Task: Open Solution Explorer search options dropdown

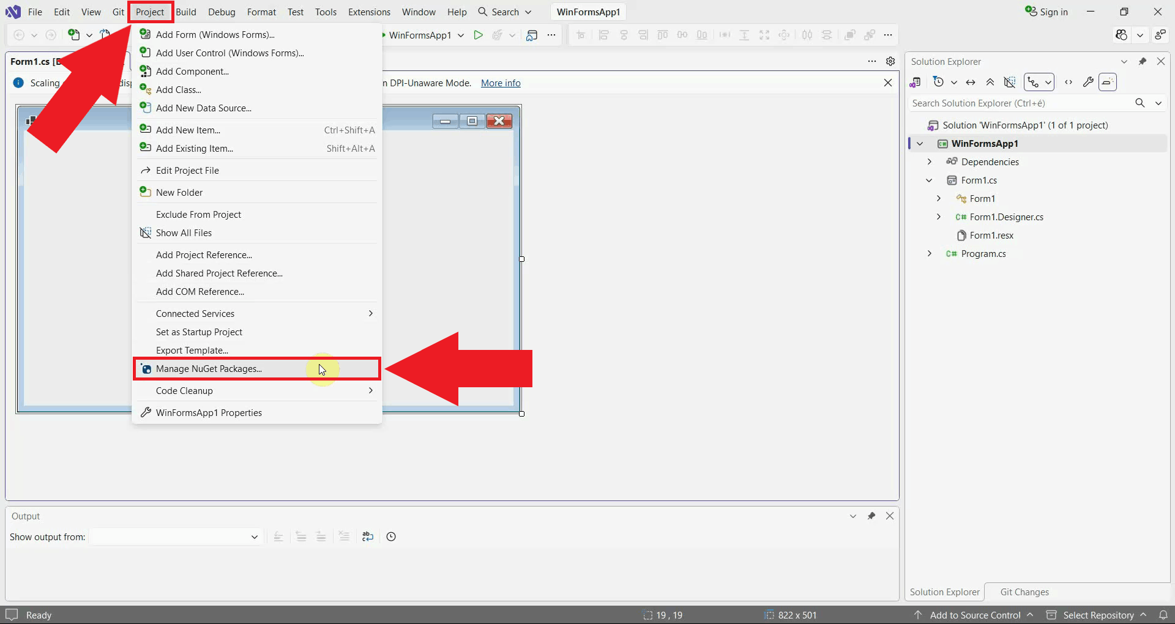Action: (1158, 103)
